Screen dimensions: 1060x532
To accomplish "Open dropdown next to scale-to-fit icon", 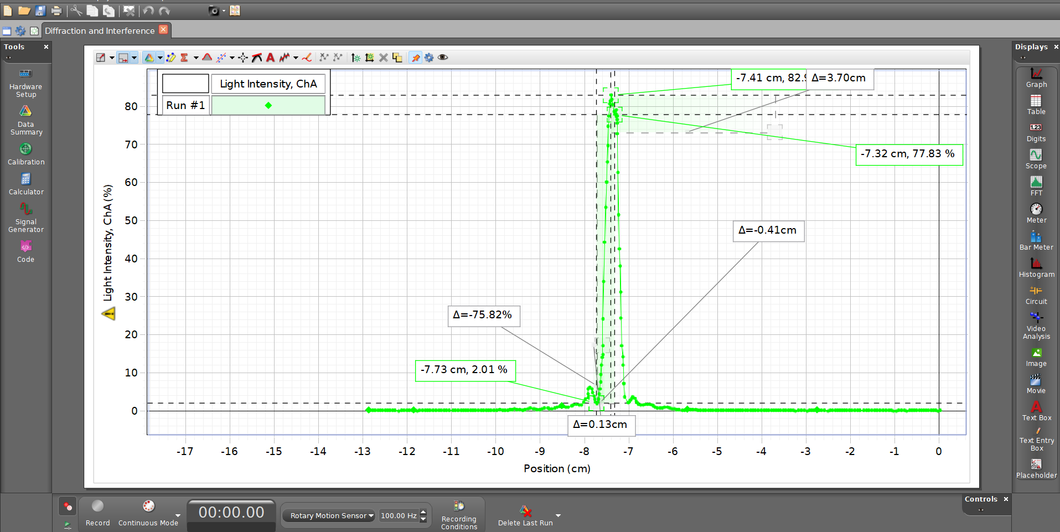I will (x=112, y=58).
